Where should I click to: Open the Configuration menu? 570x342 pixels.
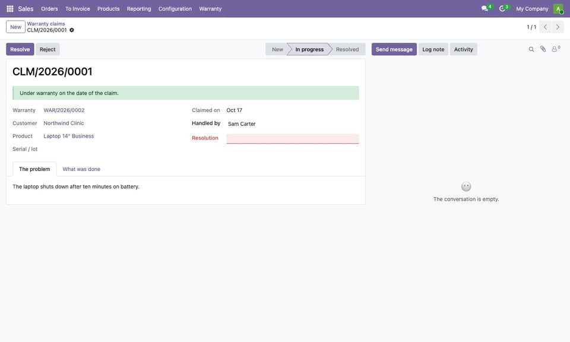pos(175,9)
